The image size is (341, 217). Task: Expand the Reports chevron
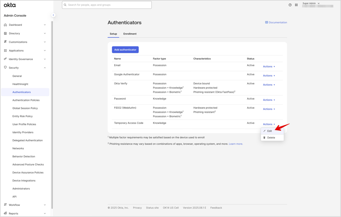point(45,213)
